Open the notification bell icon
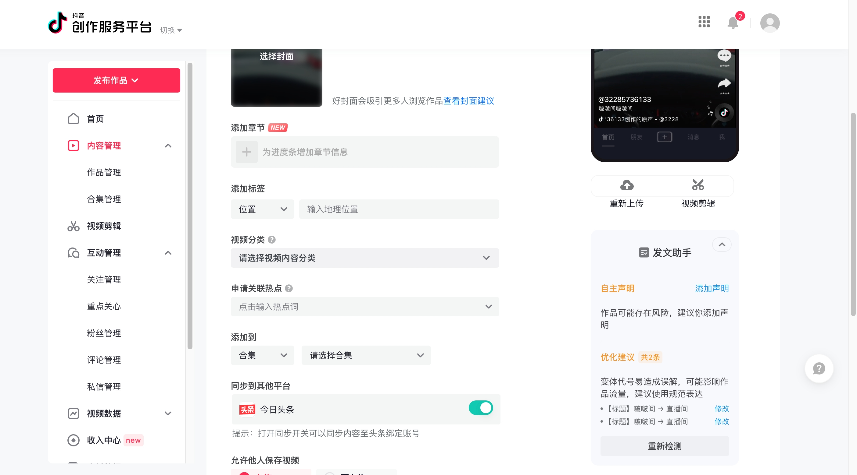 tap(733, 23)
